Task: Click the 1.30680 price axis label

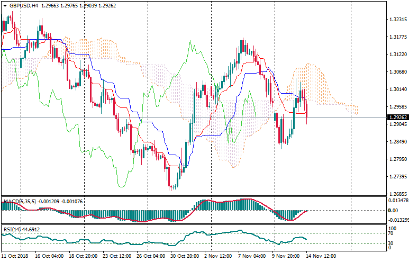Action: (397, 72)
